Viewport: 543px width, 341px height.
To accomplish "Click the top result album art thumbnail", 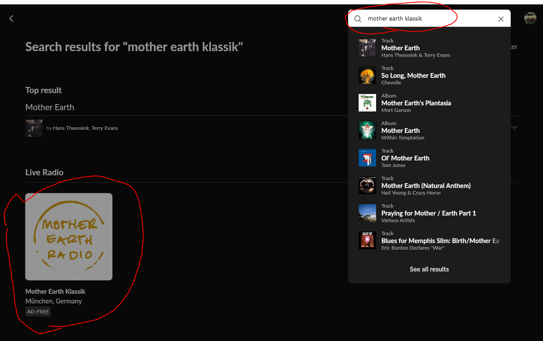I will (x=34, y=128).
